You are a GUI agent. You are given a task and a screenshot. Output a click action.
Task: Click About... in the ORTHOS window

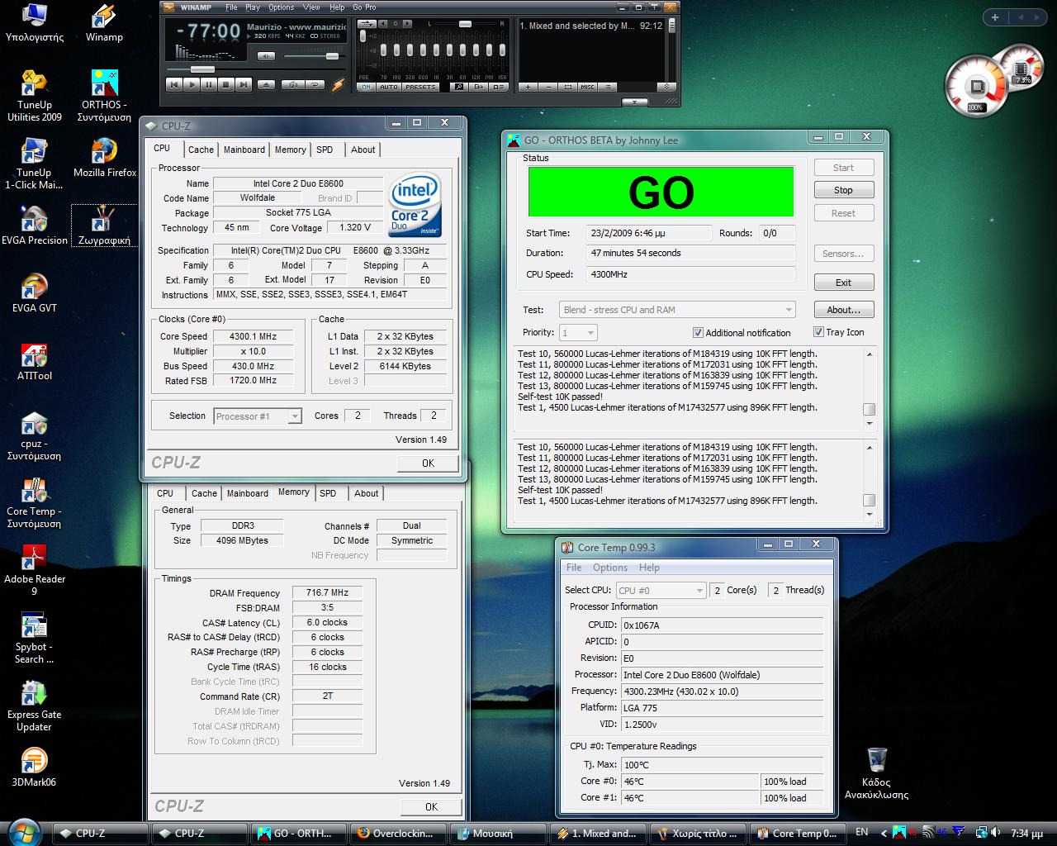(x=843, y=310)
